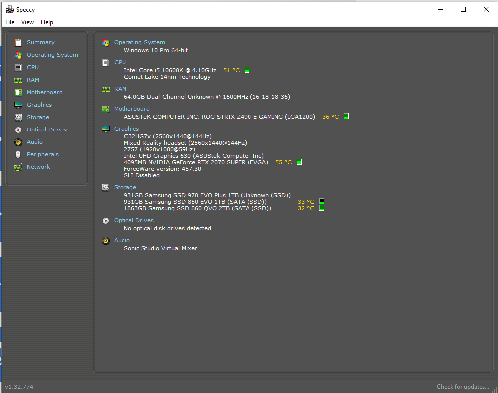
Task: Click the 64.0GB Dual-Channel RAM line
Action: click(x=207, y=97)
